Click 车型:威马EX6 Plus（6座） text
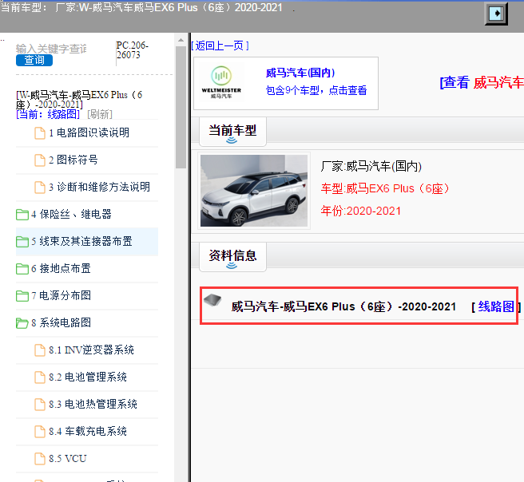Viewport: 524px width, 482px height. point(385,188)
